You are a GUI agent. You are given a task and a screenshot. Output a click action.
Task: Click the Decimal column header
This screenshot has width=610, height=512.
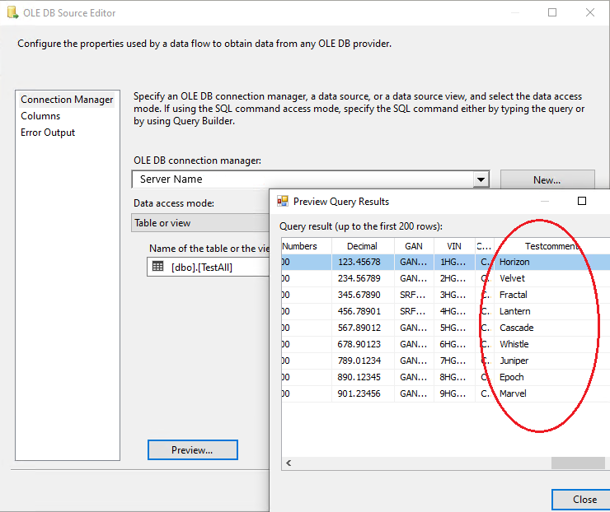(362, 245)
